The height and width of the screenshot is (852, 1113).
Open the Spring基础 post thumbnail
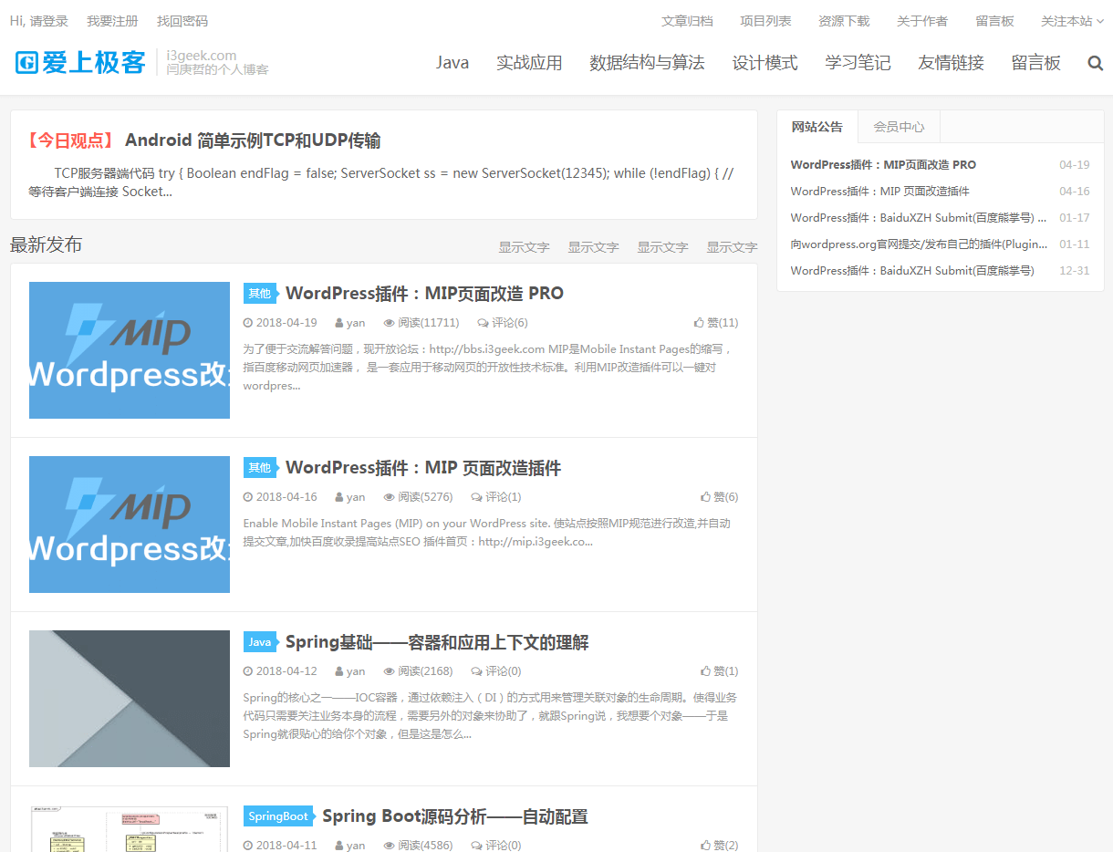130,699
